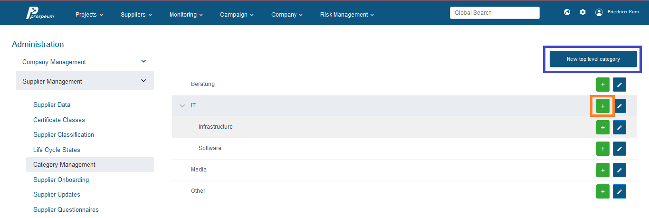The width and height of the screenshot is (649, 218).
Task: Open the Projects menu
Action: (89, 15)
